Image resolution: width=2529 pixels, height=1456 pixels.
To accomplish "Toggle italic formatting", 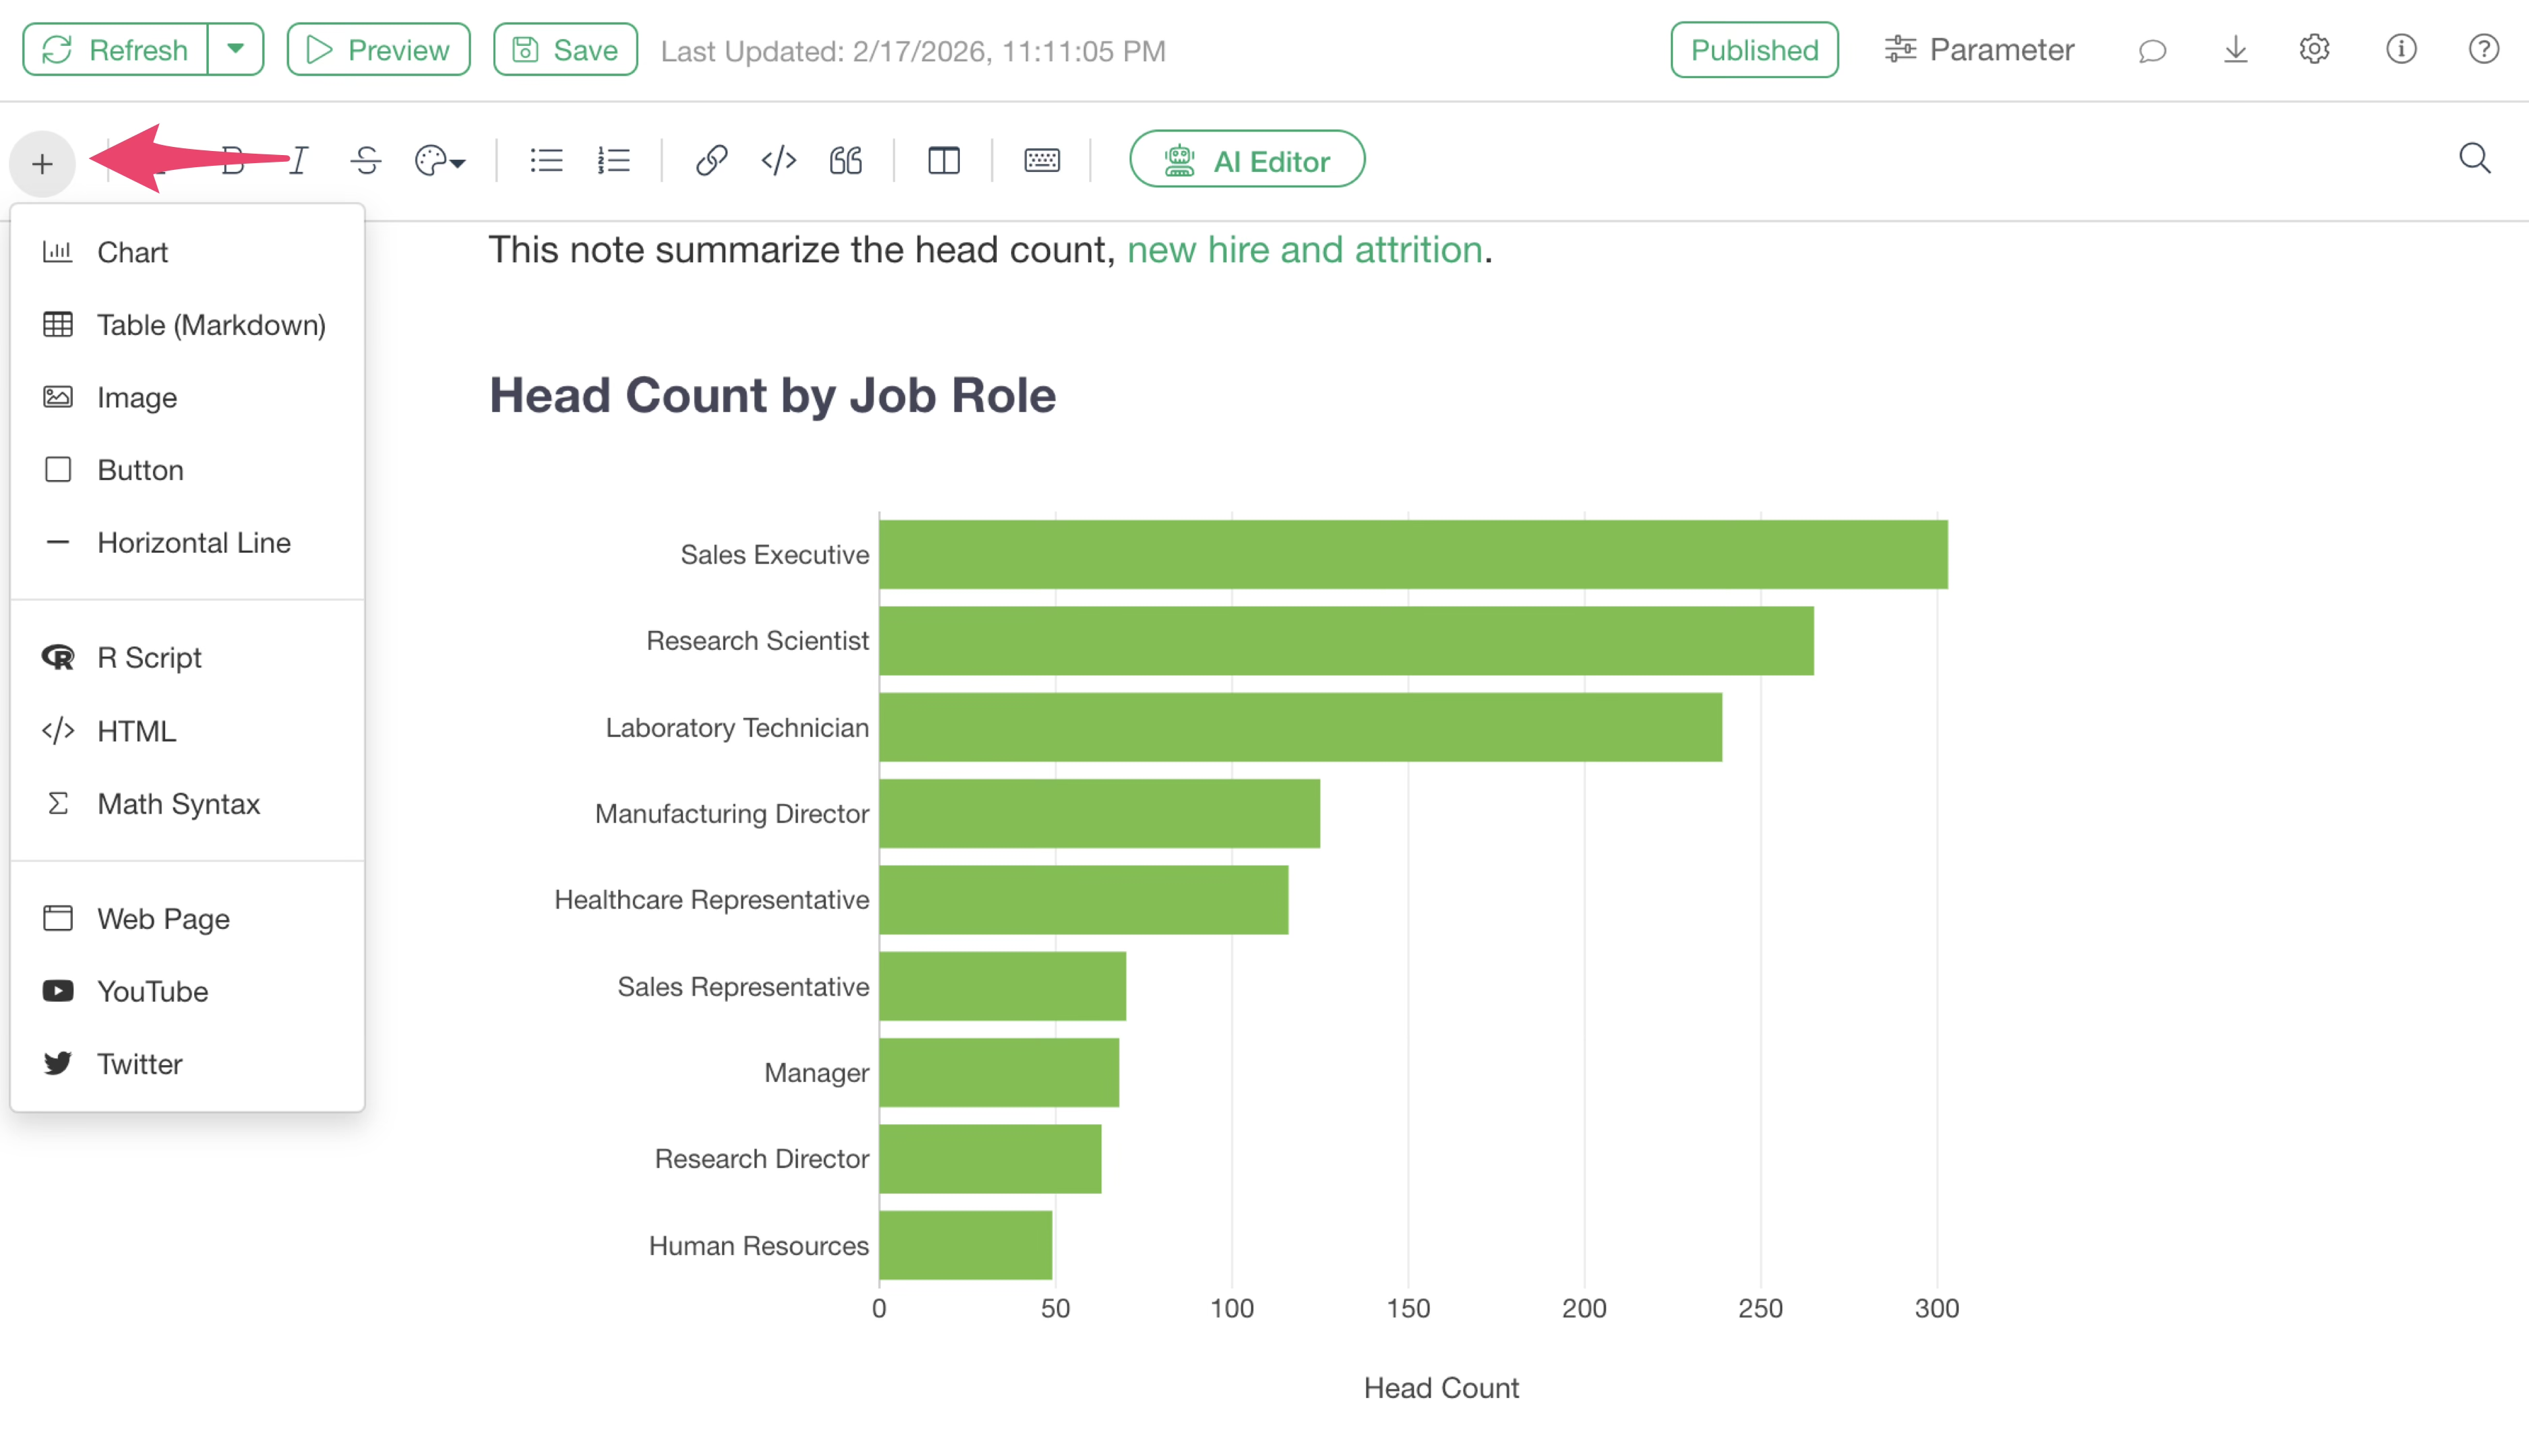I will click(298, 160).
